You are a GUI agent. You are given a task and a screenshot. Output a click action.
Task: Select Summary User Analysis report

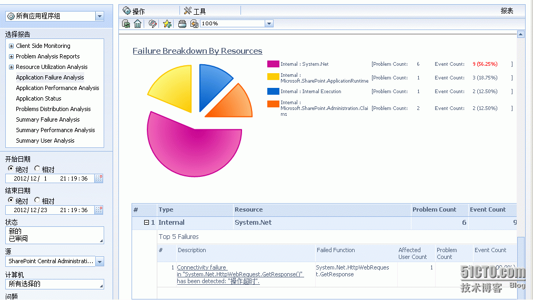pyautogui.click(x=45, y=141)
